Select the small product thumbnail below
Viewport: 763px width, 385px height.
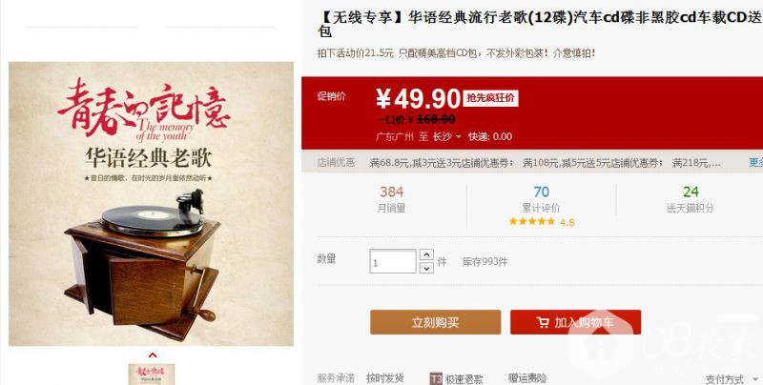(152, 375)
